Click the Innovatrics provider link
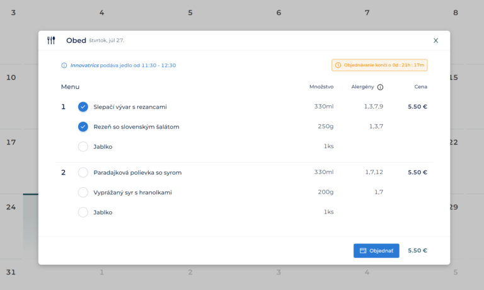 84,65
